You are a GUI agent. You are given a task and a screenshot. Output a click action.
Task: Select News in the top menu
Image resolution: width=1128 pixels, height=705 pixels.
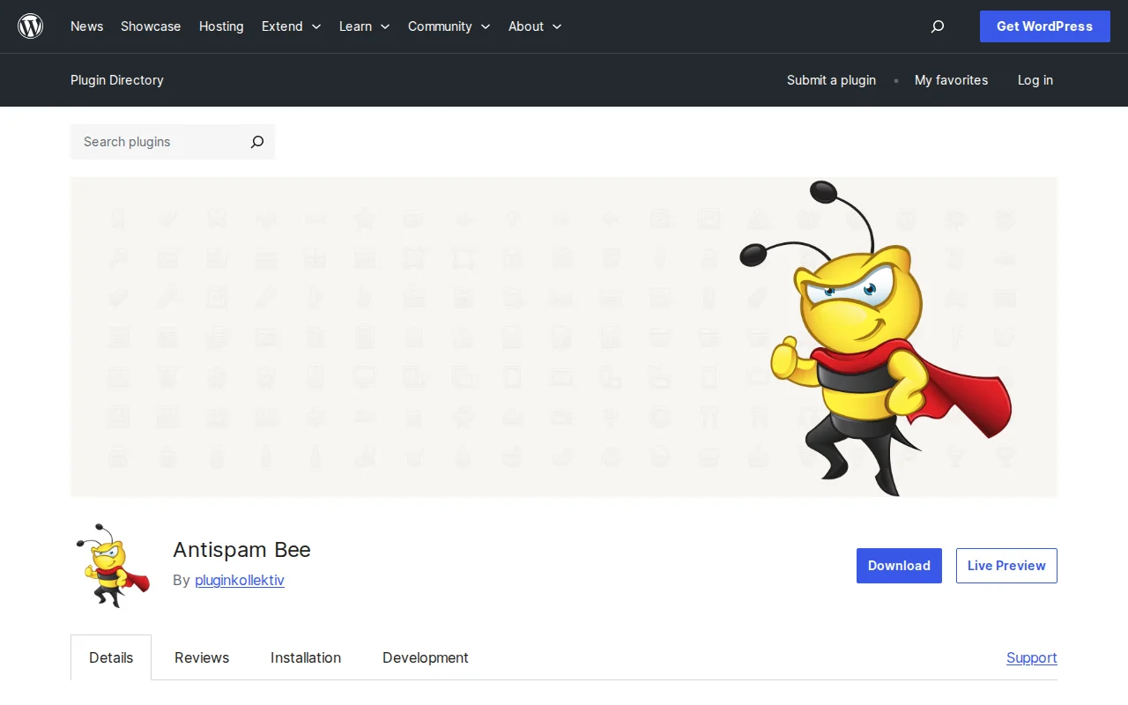86,26
